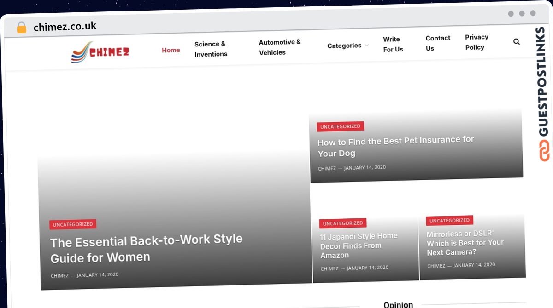Viewport: 553px width, 308px height.
Task: Open the Pet Insurance for Your Dog article
Action: click(395, 146)
